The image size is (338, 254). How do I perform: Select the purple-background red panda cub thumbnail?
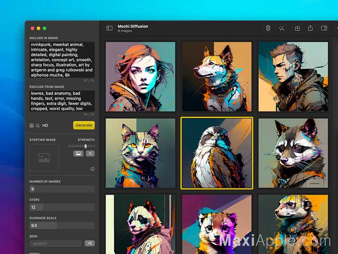click(217, 224)
